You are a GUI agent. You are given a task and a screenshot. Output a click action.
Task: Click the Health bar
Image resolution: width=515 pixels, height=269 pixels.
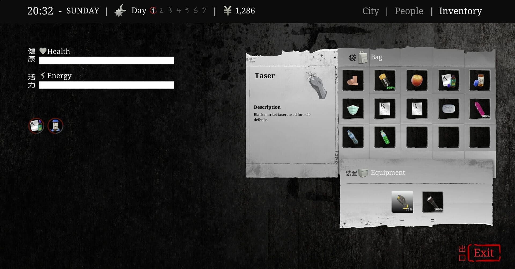click(x=106, y=60)
